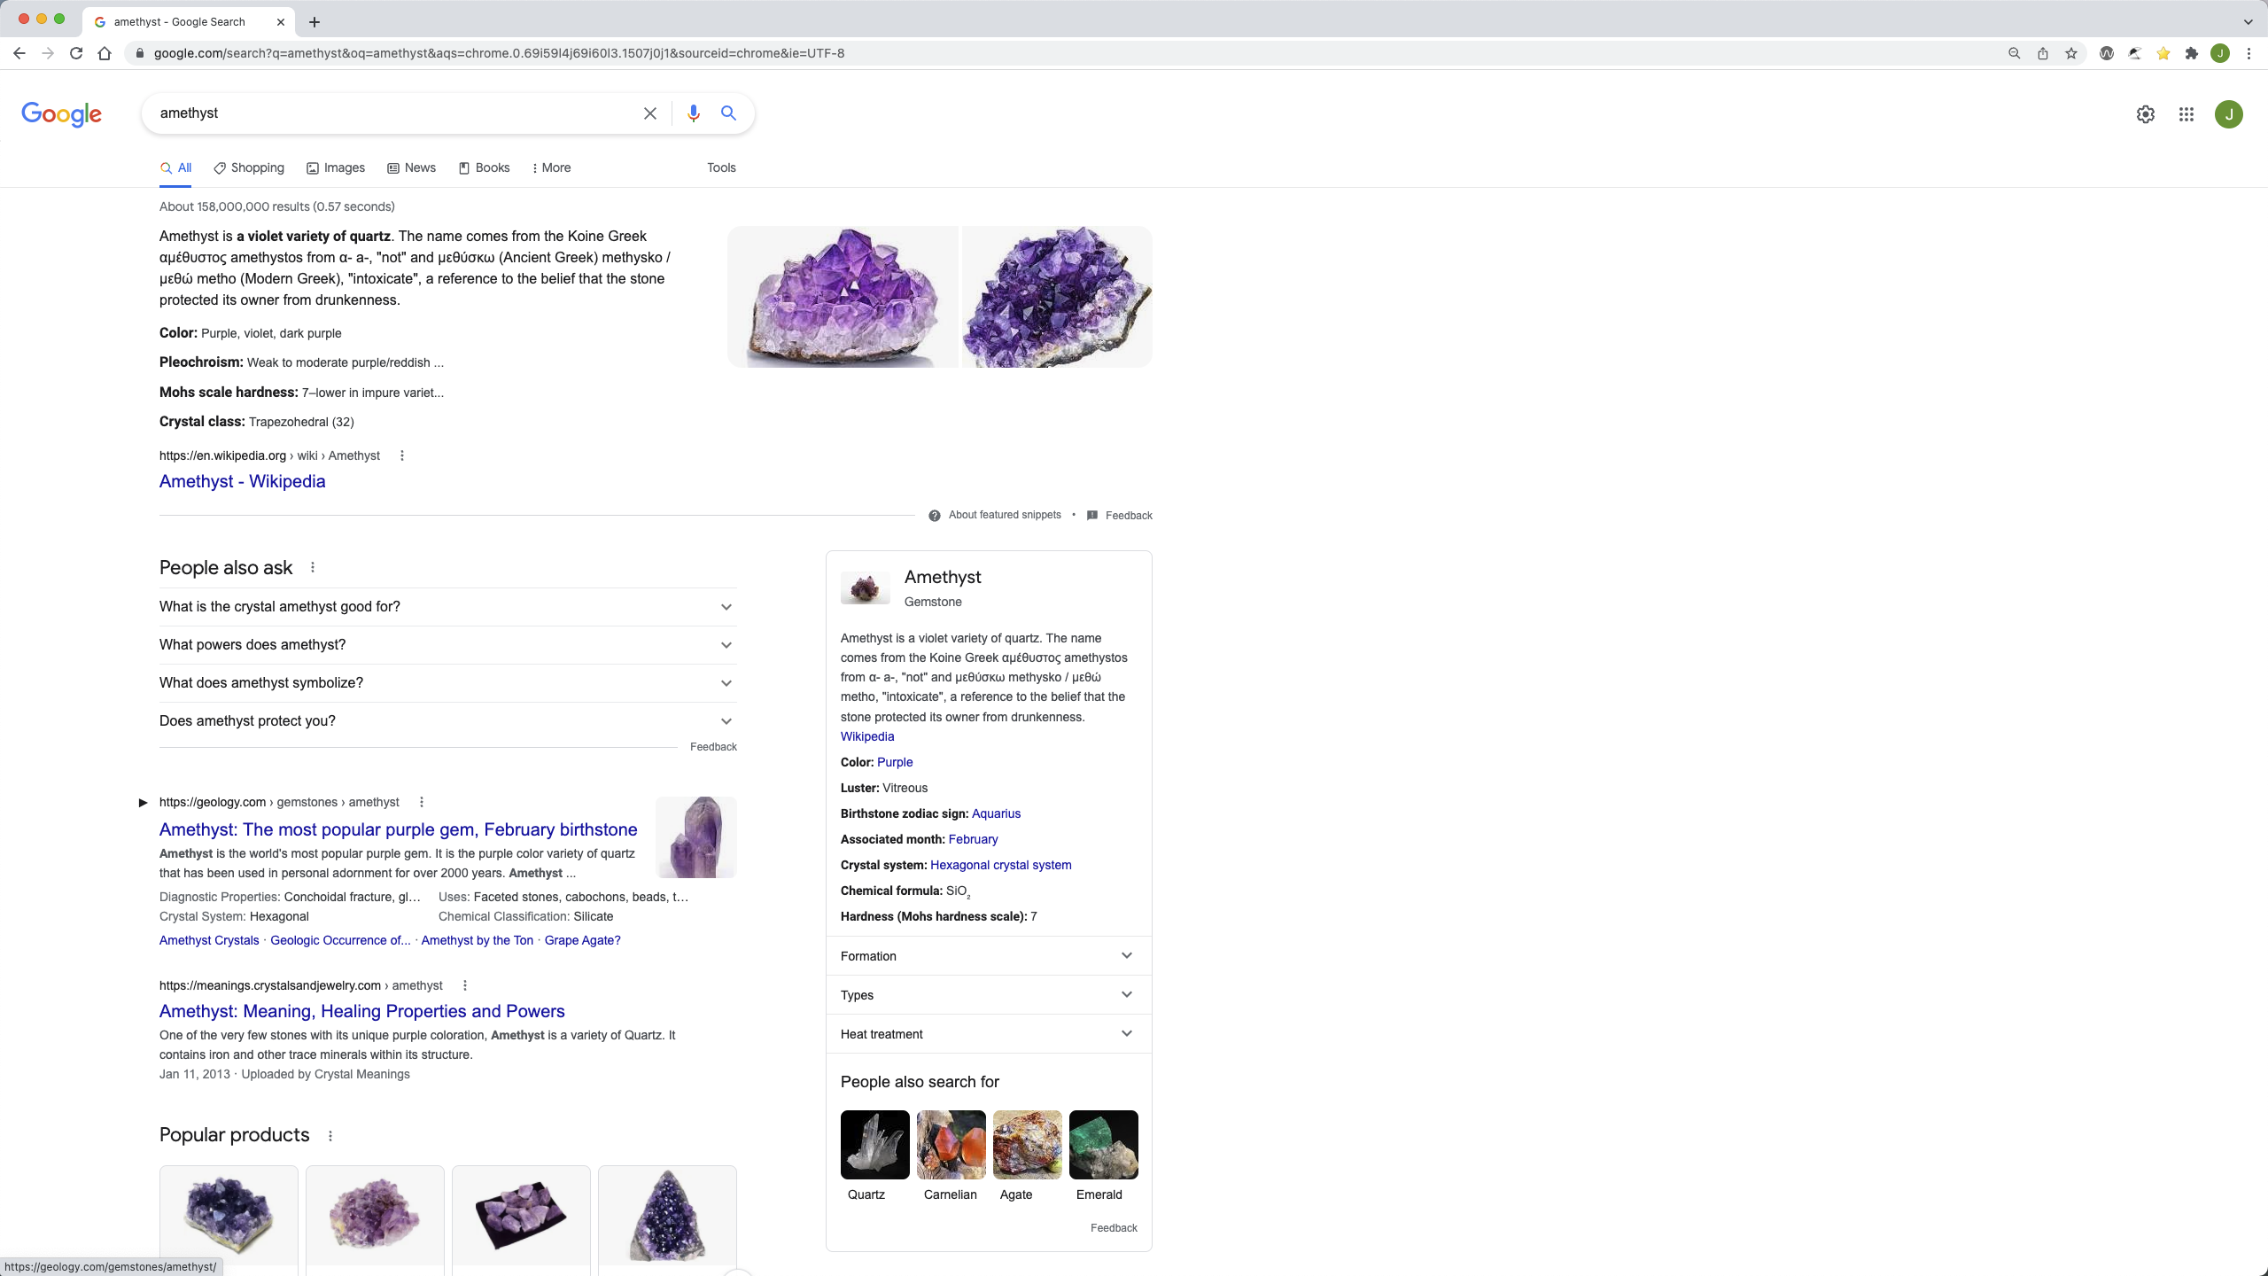
Task: Activate voice search microphone
Action: click(694, 113)
